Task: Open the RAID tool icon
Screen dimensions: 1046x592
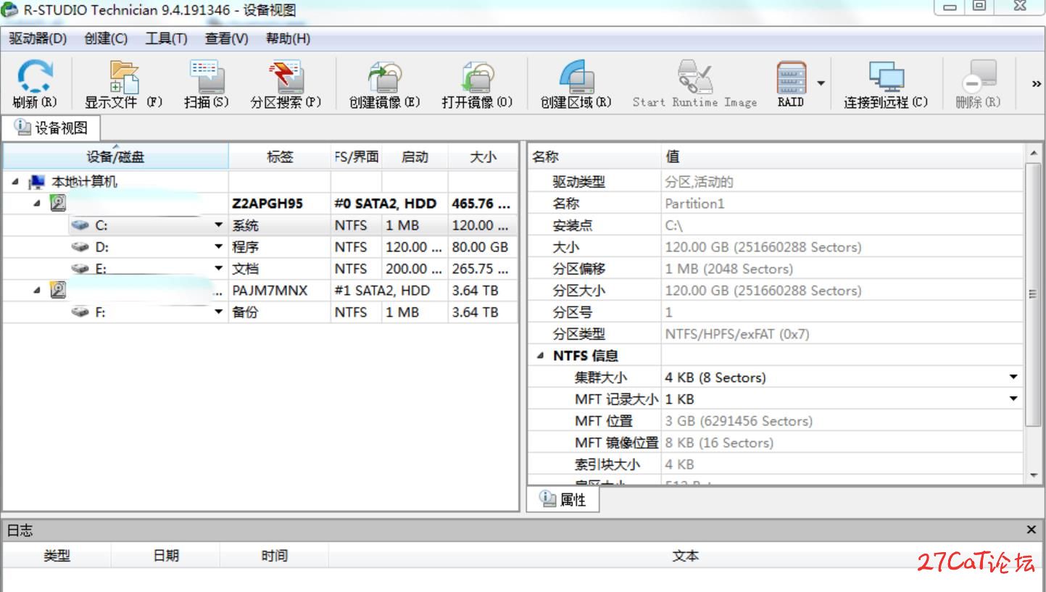Action: coord(791,78)
